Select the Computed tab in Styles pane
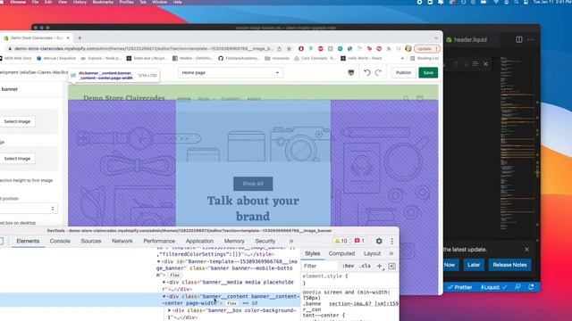 (341, 253)
